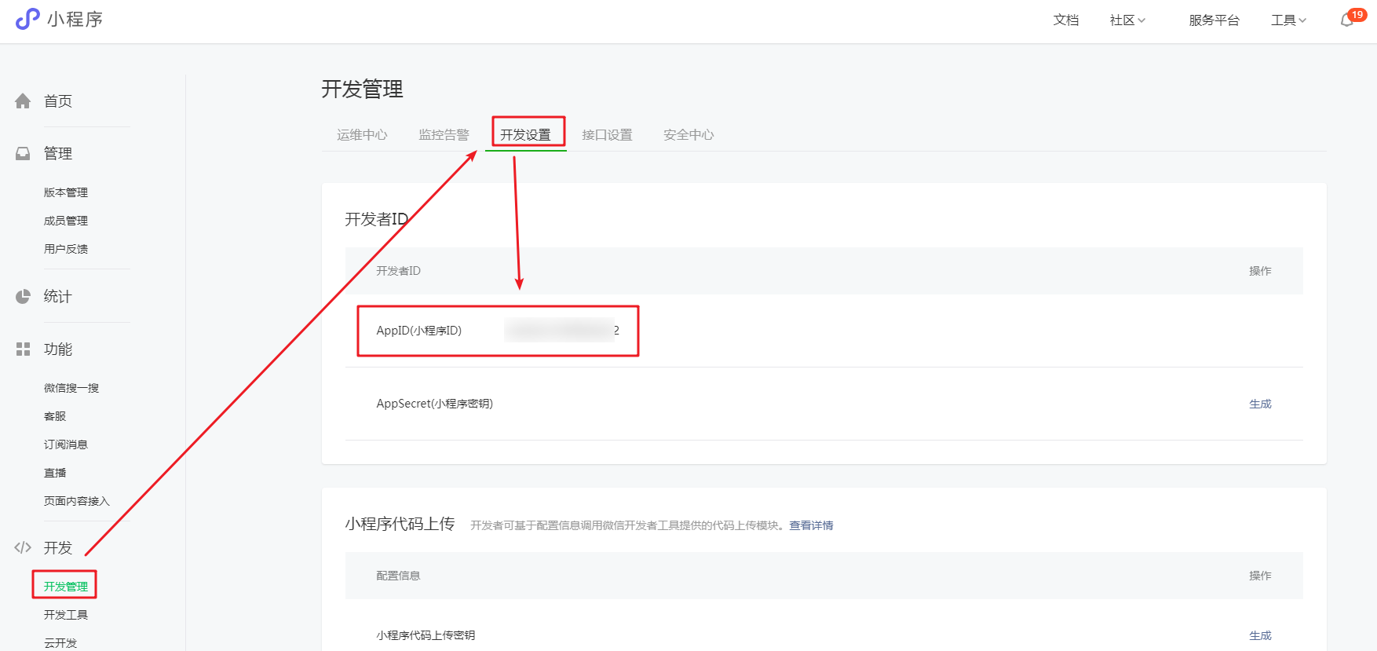Open 文档 in the top navigation

tap(1065, 20)
